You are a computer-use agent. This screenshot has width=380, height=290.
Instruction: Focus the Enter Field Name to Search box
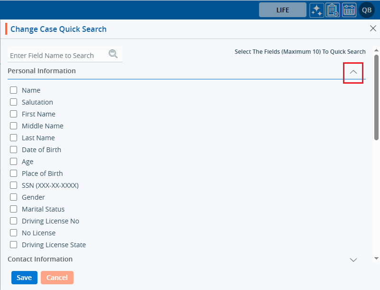point(57,56)
